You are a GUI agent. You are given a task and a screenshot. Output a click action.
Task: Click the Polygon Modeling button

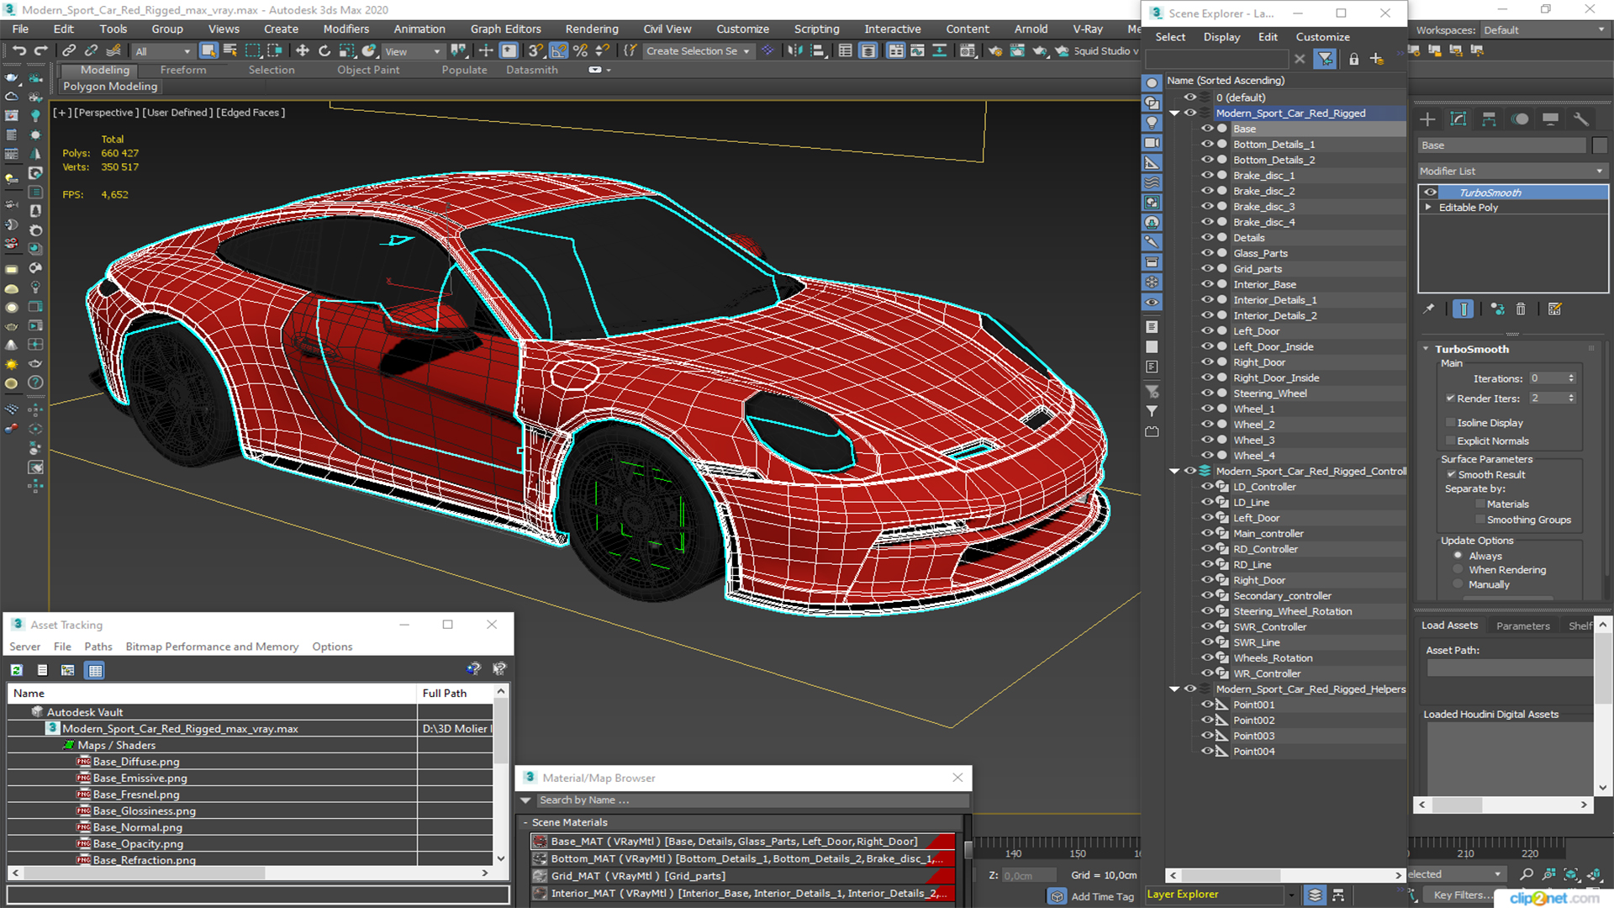point(110,87)
